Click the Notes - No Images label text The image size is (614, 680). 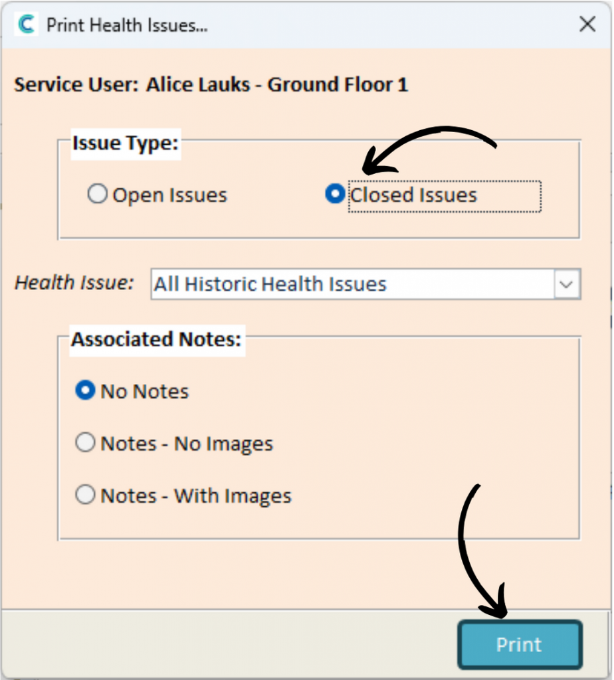click(187, 444)
